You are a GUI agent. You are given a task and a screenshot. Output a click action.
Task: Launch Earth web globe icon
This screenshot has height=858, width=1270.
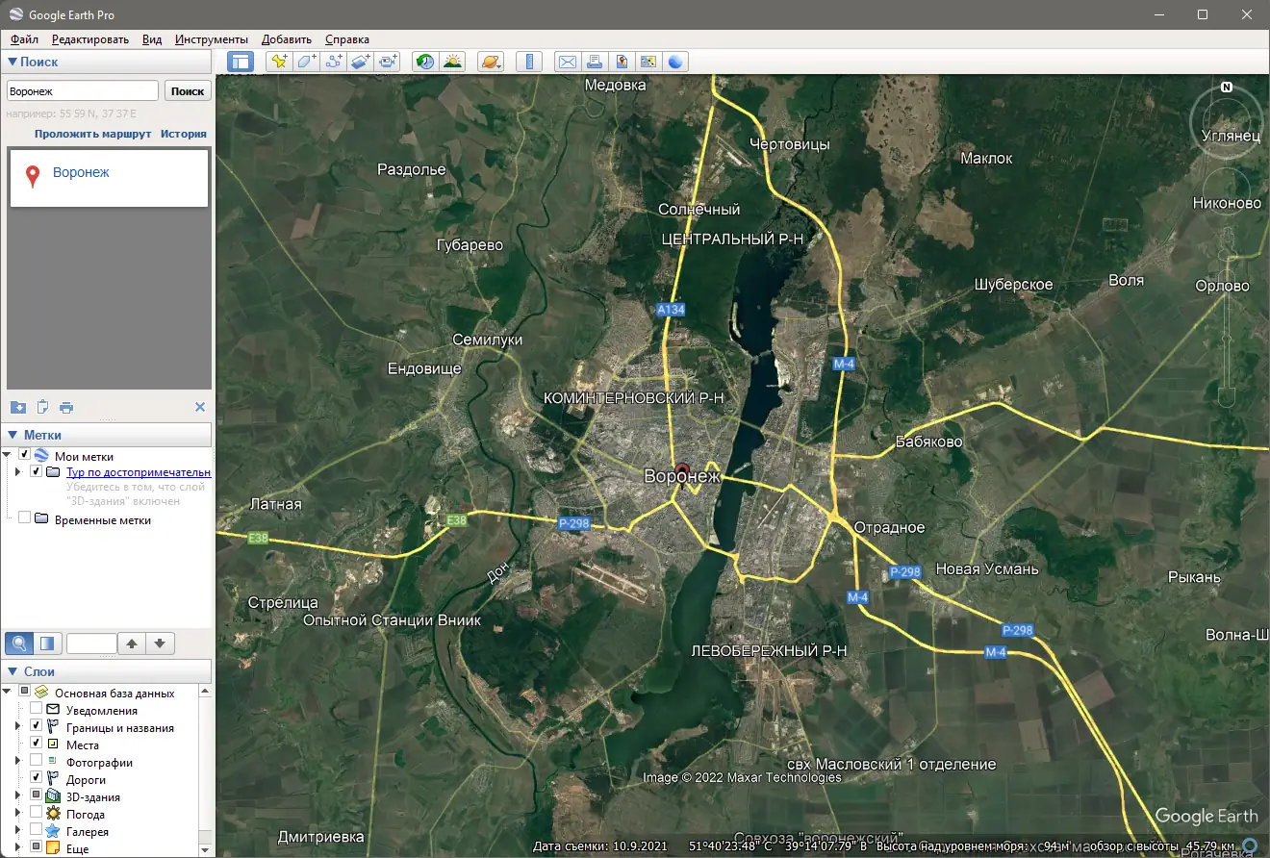(x=675, y=62)
